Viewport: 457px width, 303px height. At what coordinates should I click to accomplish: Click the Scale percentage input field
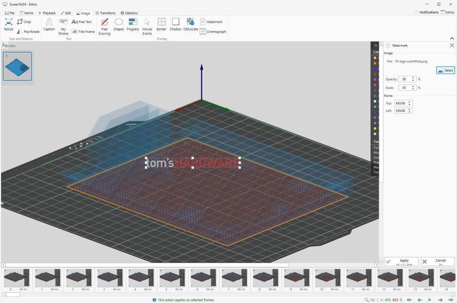click(x=403, y=88)
